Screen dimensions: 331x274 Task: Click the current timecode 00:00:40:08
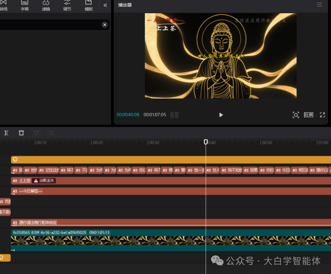pyautogui.click(x=128, y=115)
